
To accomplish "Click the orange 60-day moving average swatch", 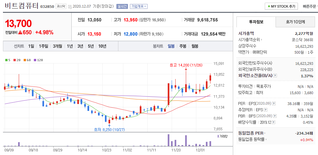I will (24, 60).
